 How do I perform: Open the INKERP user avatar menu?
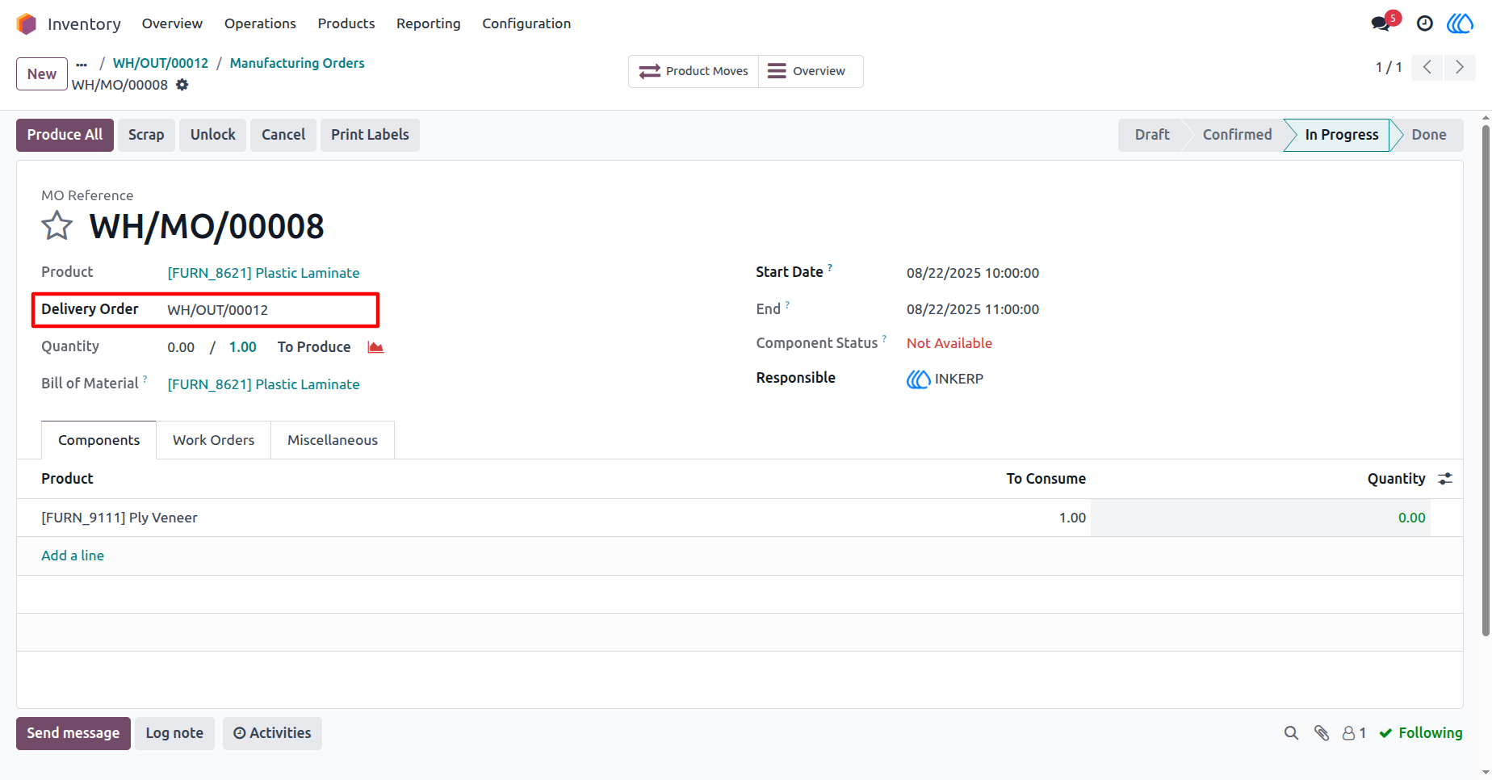click(x=1460, y=23)
